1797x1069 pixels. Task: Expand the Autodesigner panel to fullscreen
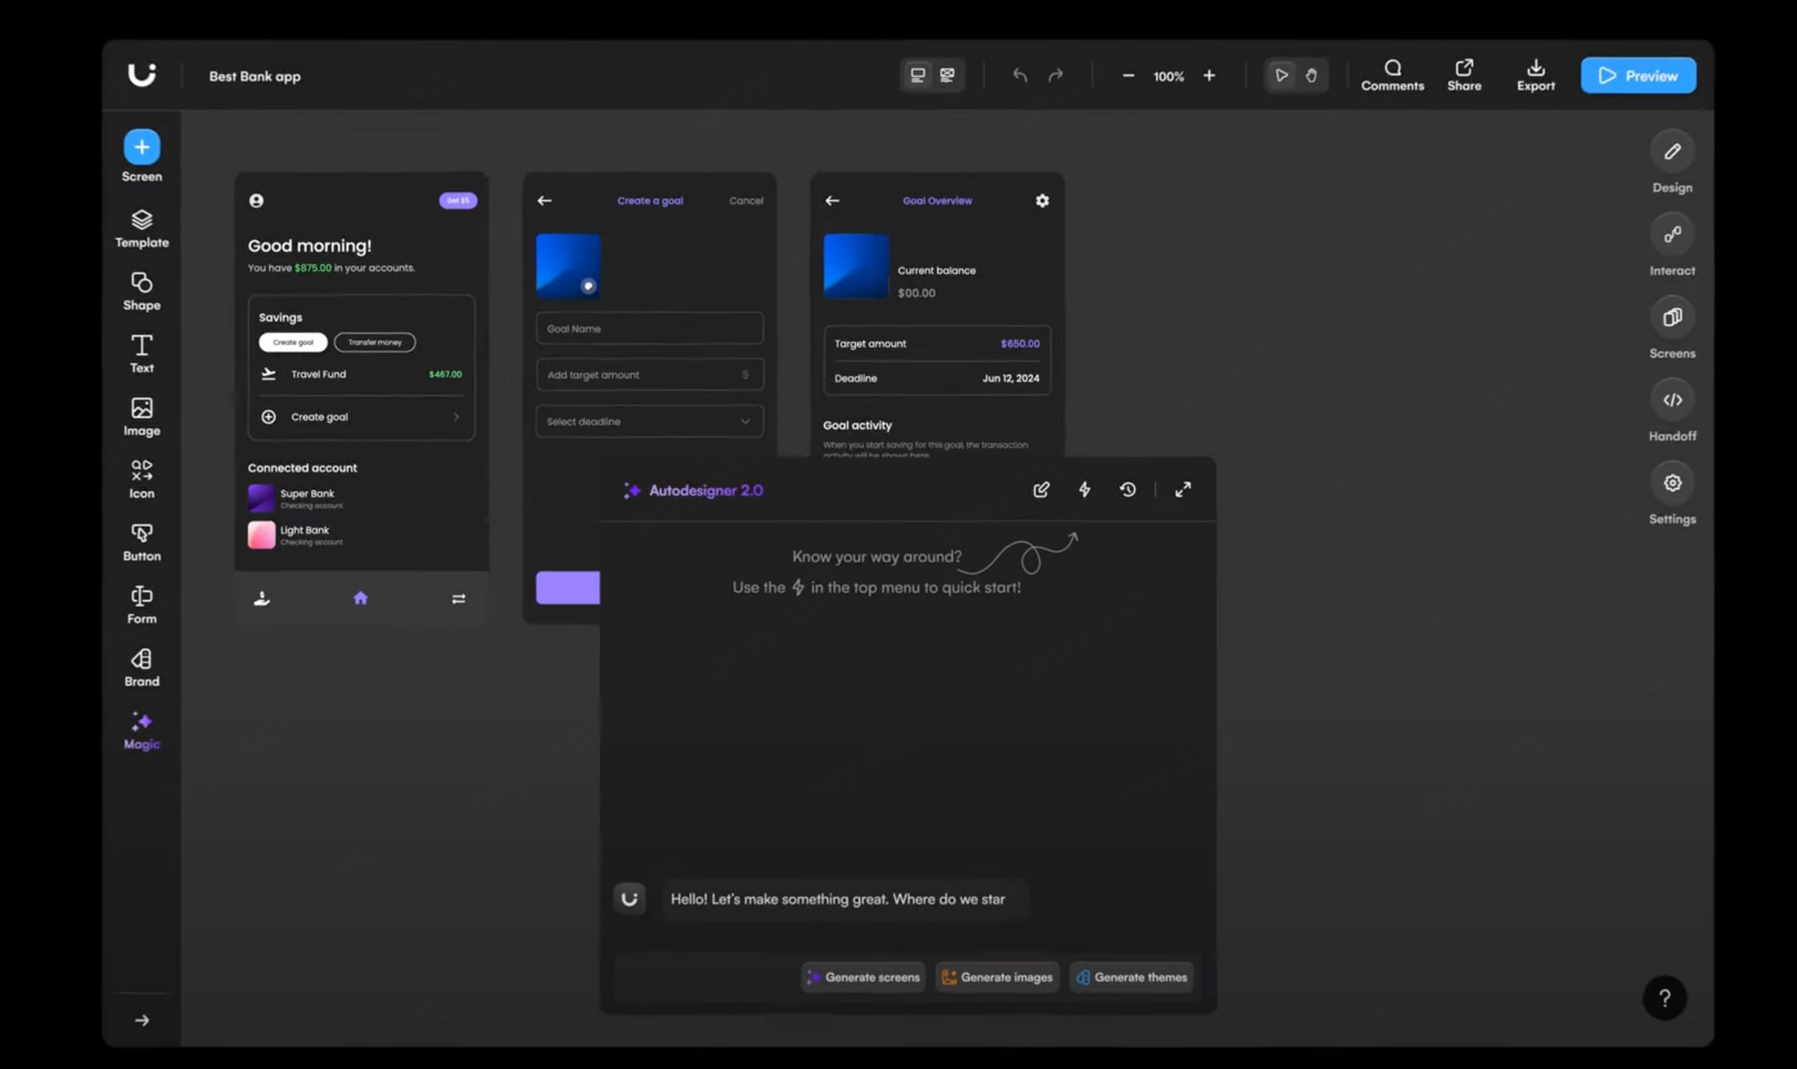coord(1183,489)
